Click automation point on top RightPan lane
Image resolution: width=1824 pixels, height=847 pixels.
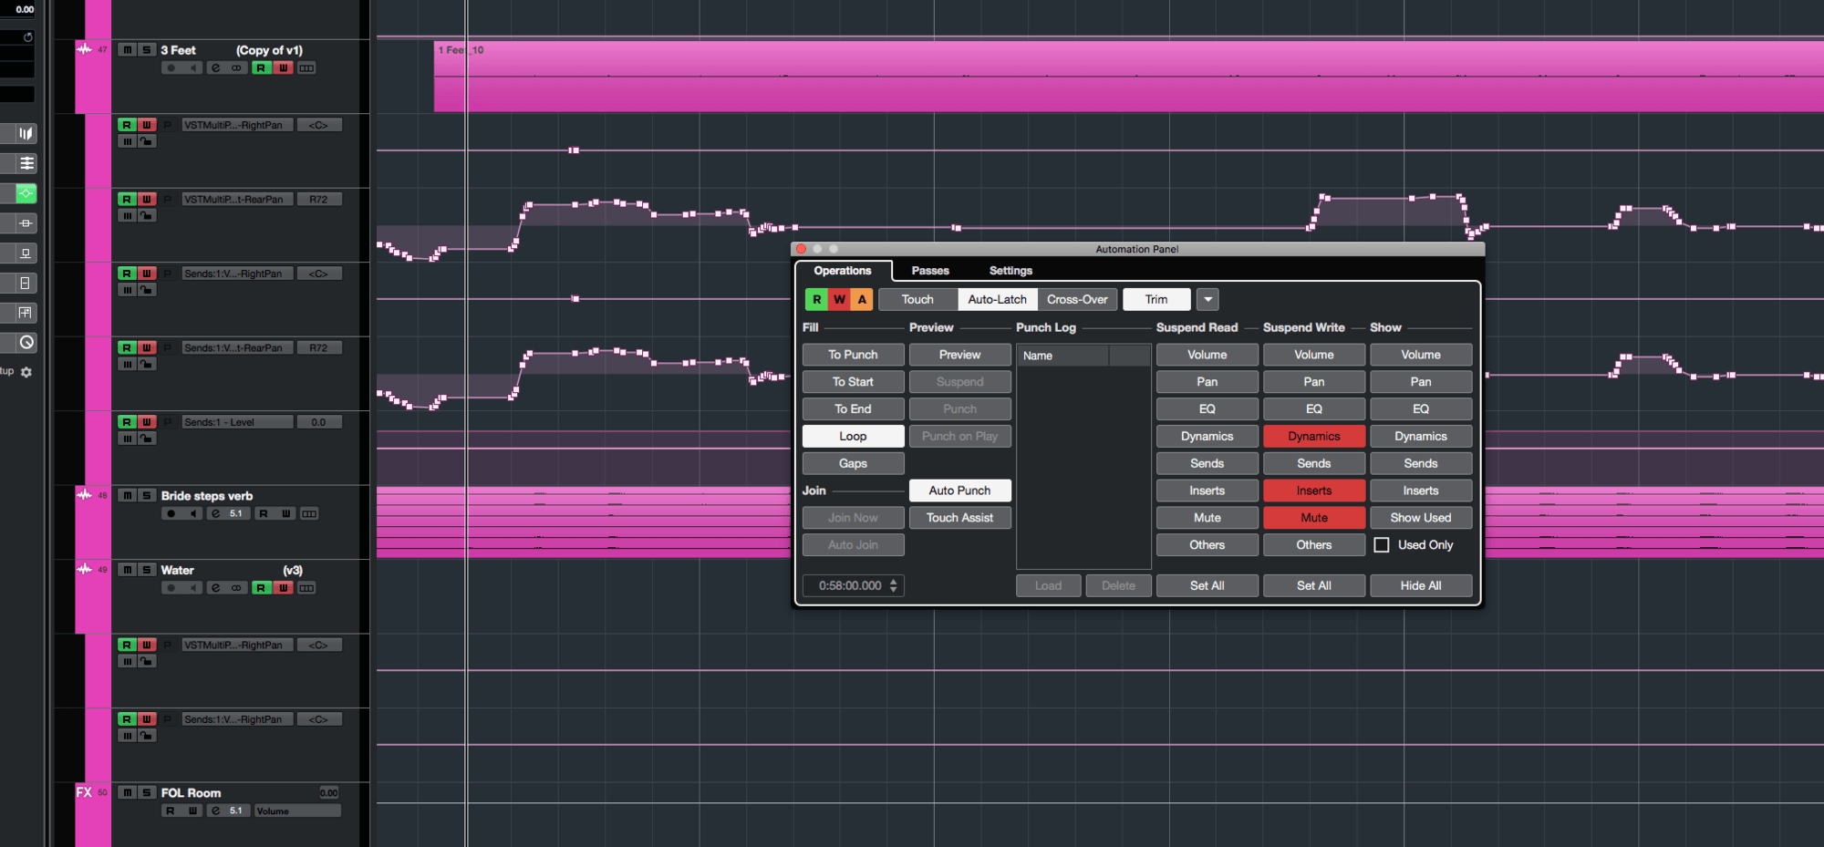[574, 150]
